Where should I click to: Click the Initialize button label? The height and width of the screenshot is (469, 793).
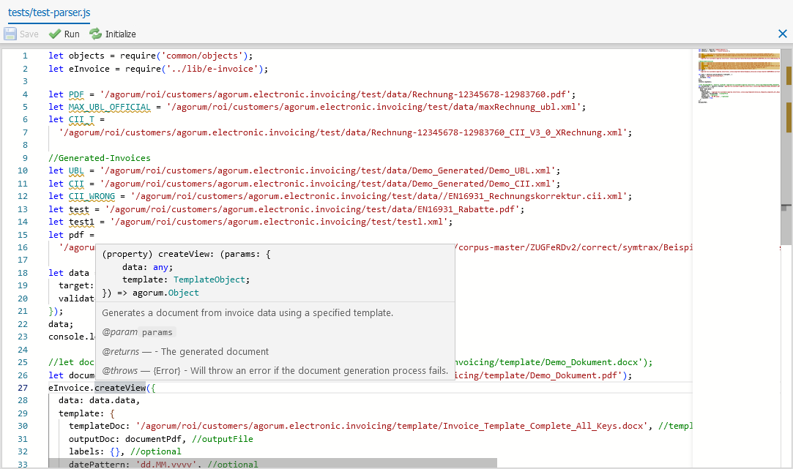point(120,34)
